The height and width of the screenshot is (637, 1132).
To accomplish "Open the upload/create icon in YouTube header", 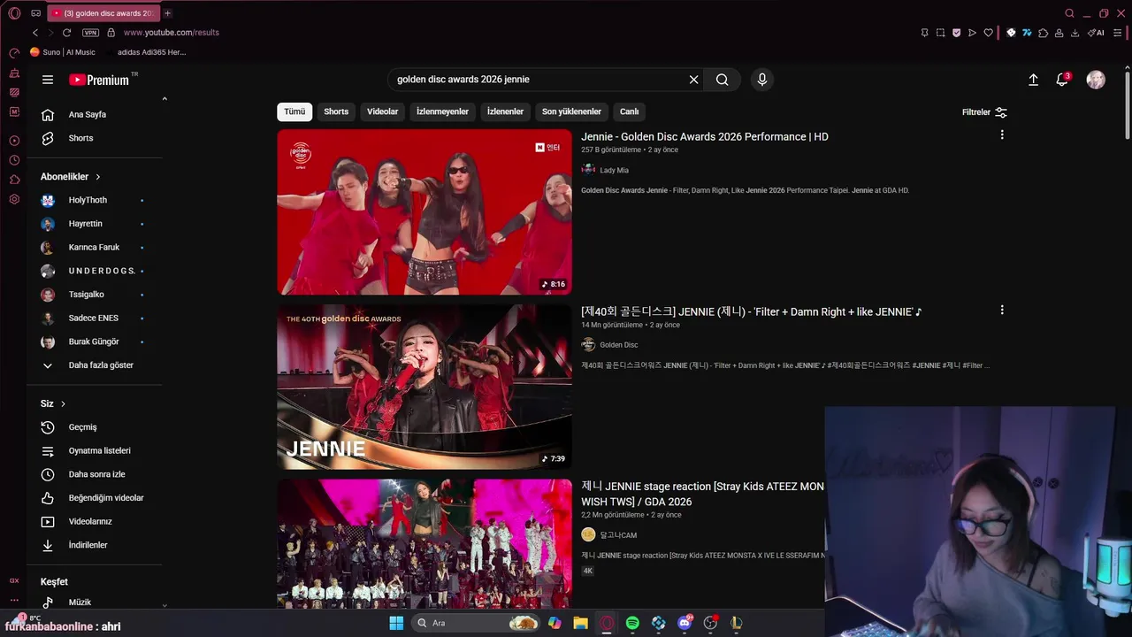I will point(1033,80).
